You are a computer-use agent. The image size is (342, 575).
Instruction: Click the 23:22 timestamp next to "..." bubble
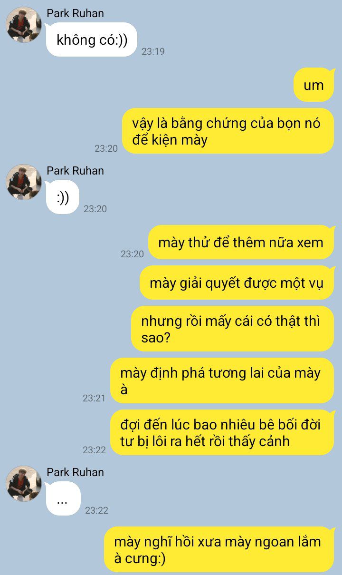(96, 510)
